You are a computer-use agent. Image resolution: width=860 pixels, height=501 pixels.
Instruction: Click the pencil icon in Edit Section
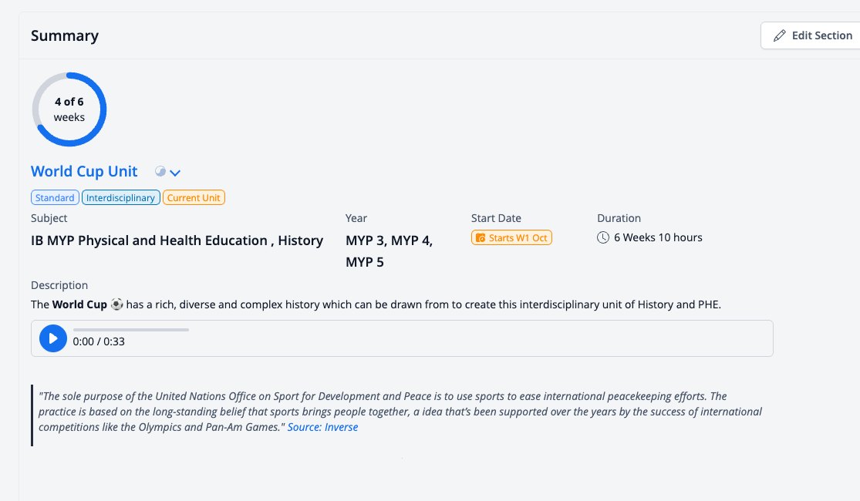point(779,36)
